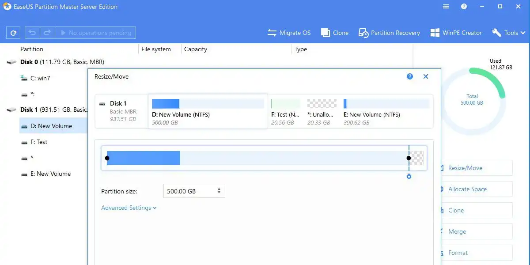
Task: Click the right resize handle on partition bar
Action: (409, 158)
